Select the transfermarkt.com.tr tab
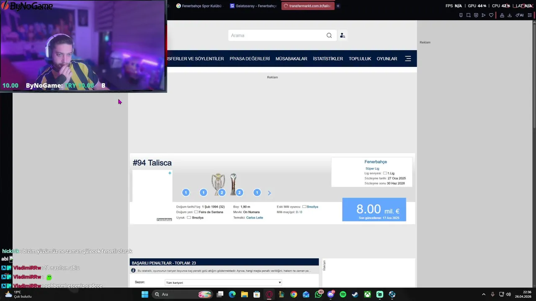 [308, 6]
